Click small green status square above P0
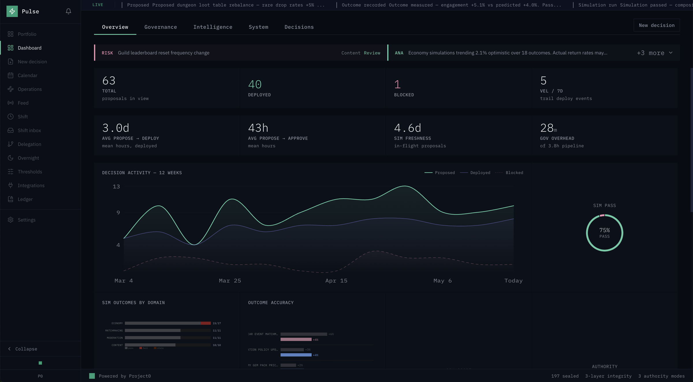693x382 pixels. [x=40, y=363]
